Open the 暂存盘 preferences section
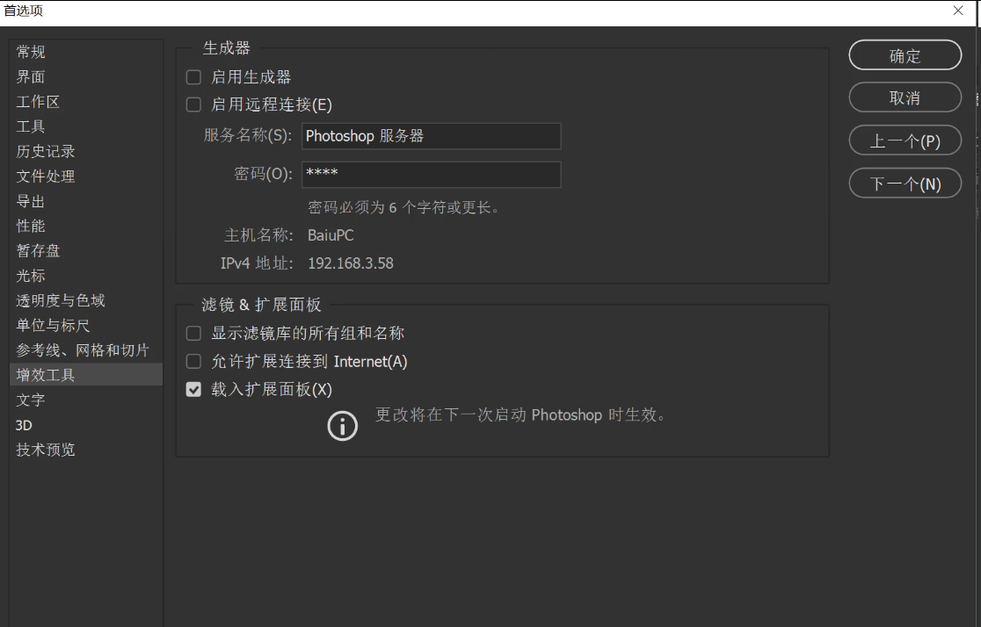Viewport: 981px width, 627px height. point(39,250)
